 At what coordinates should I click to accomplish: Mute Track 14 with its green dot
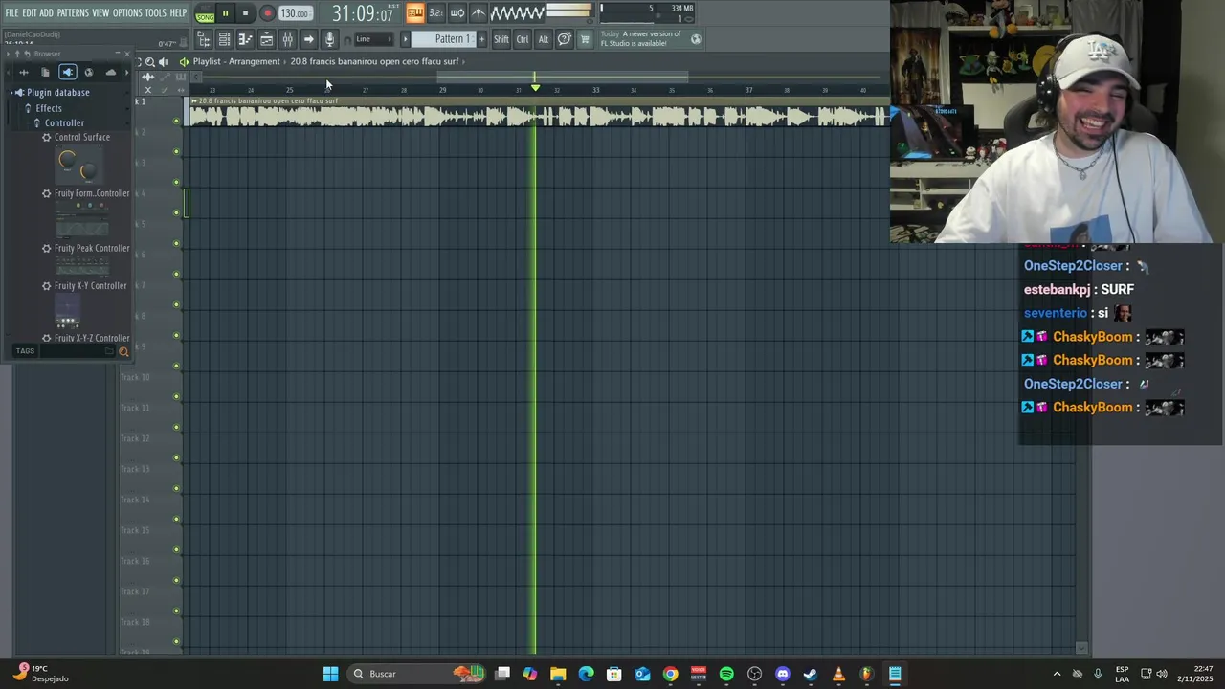point(176,519)
